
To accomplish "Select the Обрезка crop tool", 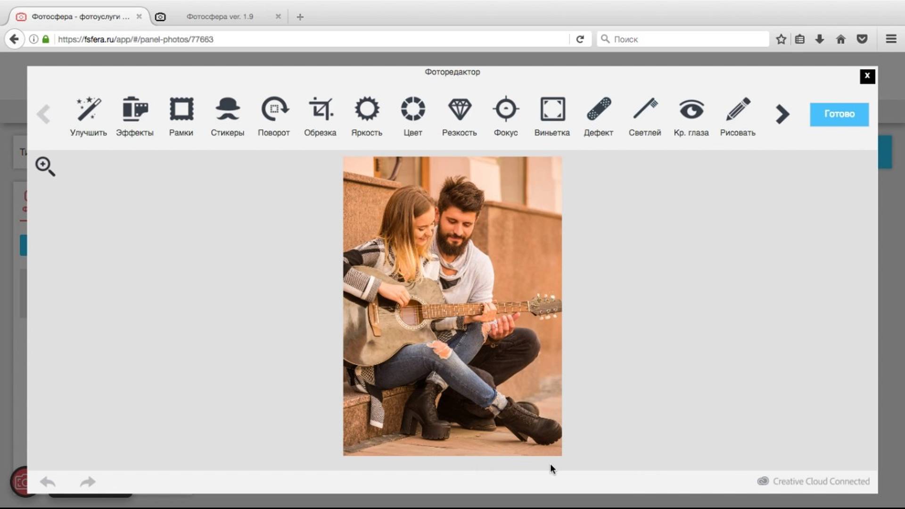I will pos(320,116).
